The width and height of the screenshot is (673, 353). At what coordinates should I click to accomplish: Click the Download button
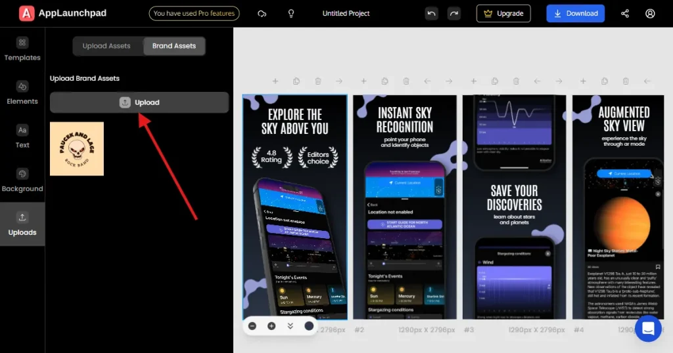point(575,13)
